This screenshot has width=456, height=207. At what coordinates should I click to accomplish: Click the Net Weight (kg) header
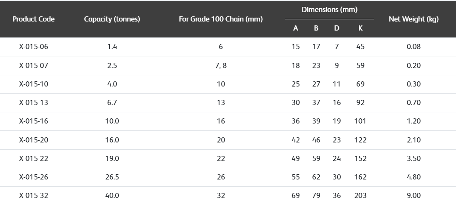pyautogui.click(x=413, y=19)
